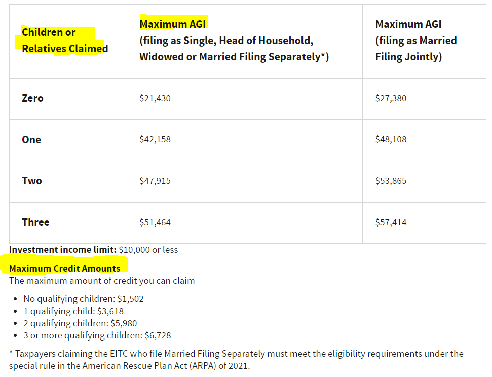Click the "Investment income limit" text
Screen dimensions: 492x377
(x=63, y=250)
